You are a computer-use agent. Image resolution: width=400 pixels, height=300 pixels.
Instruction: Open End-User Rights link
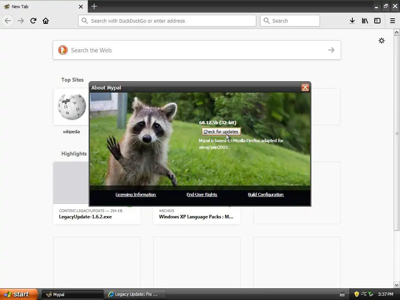click(x=202, y=195)
